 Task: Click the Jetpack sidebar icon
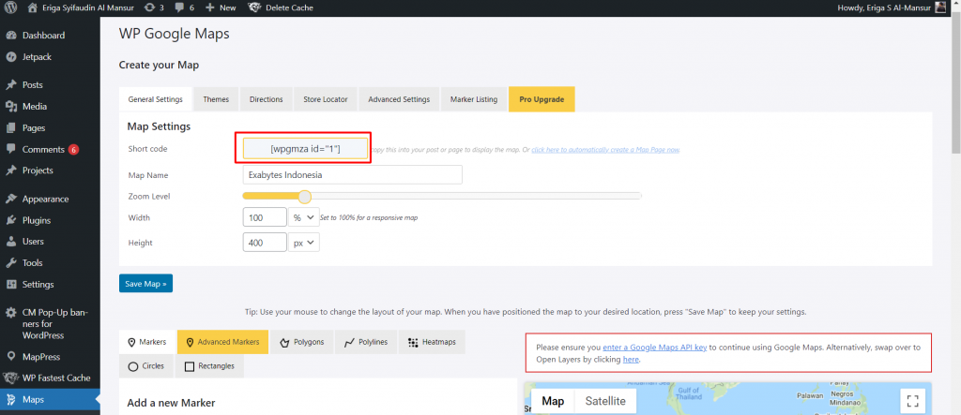point(11,57)
